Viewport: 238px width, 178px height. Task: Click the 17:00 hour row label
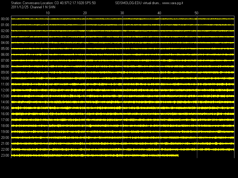coord(5,120)
